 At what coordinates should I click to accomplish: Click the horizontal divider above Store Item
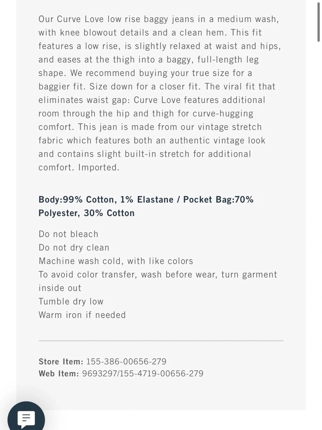point(161,341)
